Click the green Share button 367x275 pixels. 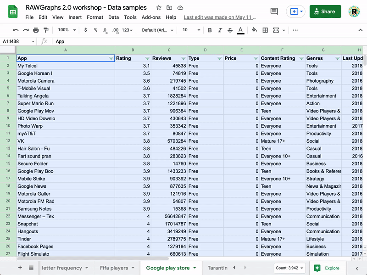click(x=325, y=11)
